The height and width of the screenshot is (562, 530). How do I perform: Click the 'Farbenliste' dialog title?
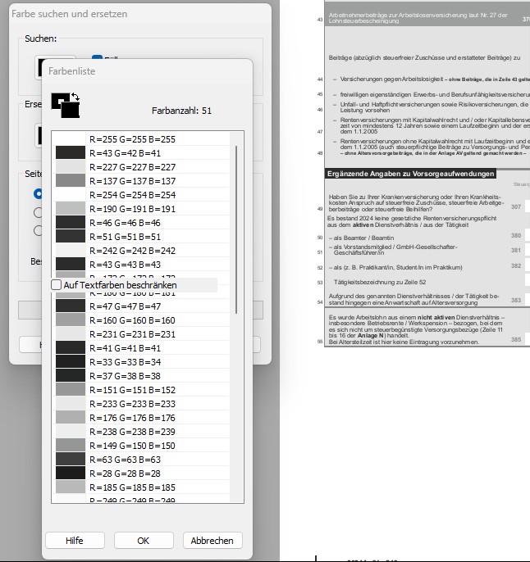[71, 71]
